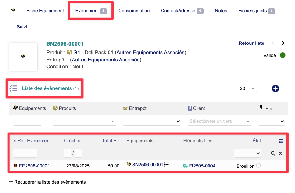Click the Retour liste link

(x=251, y=43)
